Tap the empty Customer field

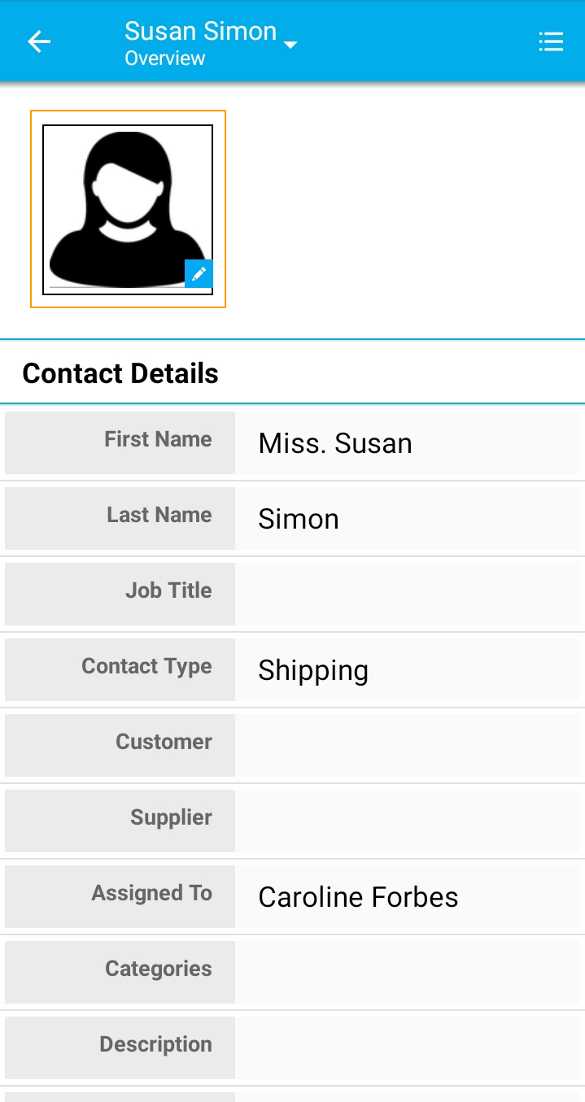tap(407, 746)
